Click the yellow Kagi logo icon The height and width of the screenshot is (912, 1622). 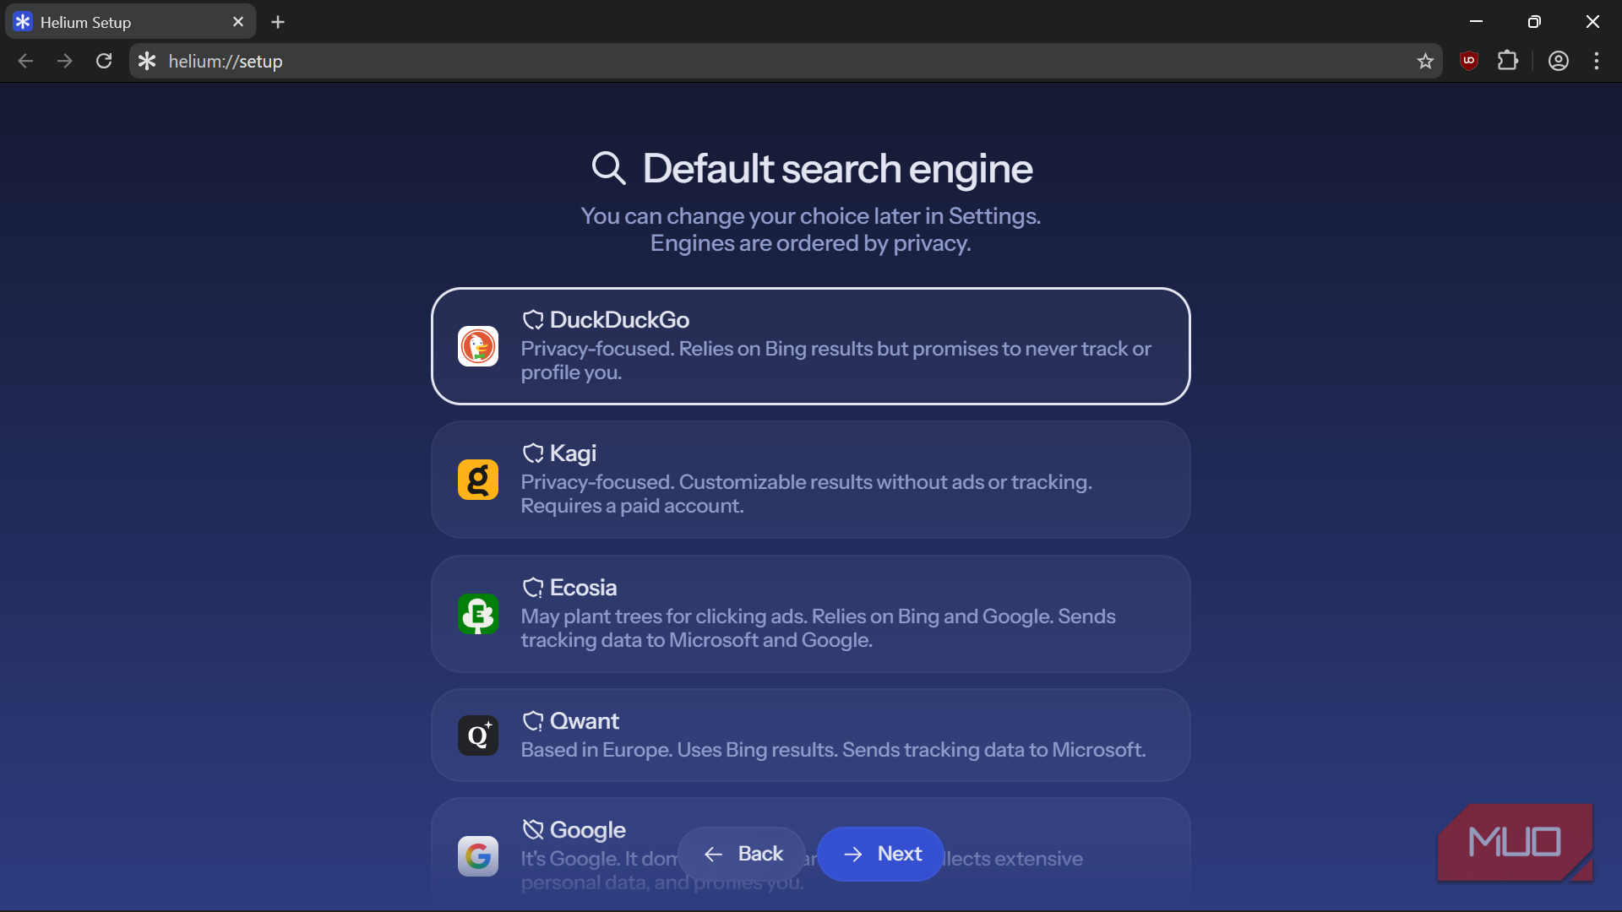pos(478,480)
